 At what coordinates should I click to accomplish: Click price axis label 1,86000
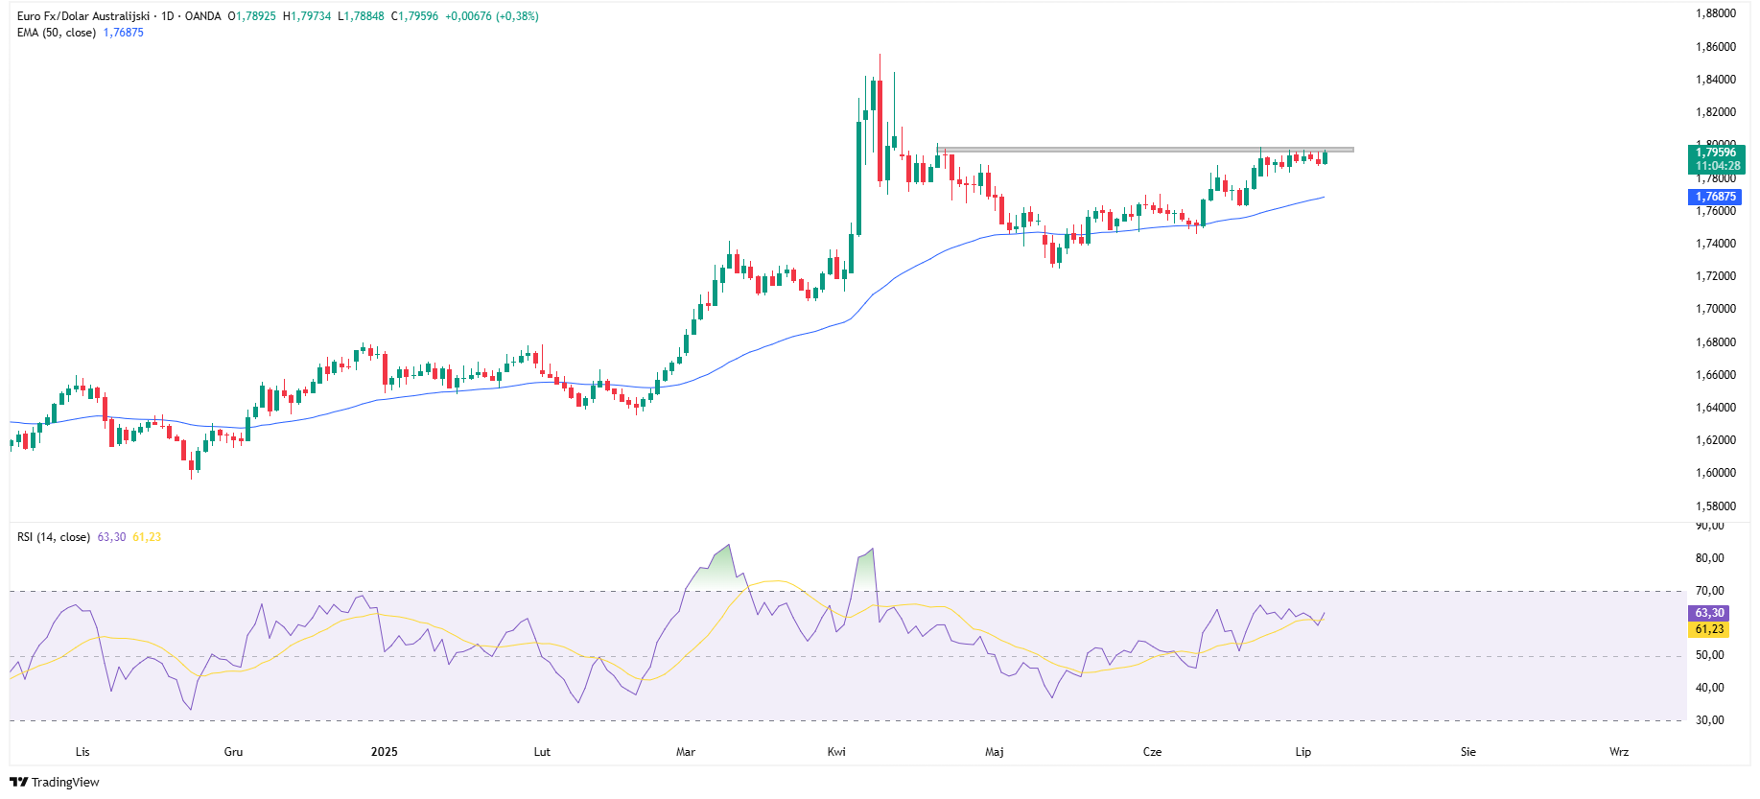click(1716, 47)
